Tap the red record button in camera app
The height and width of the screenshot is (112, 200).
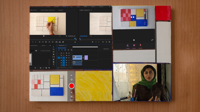[x=71, y=86]
